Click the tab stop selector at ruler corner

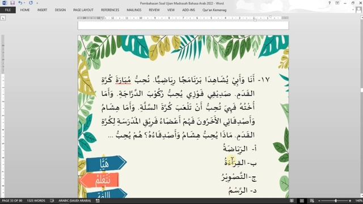[x=3, y=18]
